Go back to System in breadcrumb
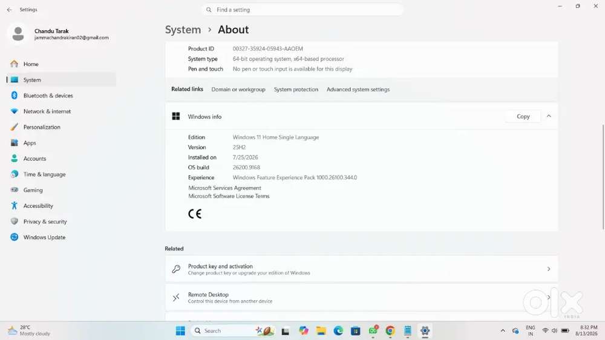 pos(183,30)
